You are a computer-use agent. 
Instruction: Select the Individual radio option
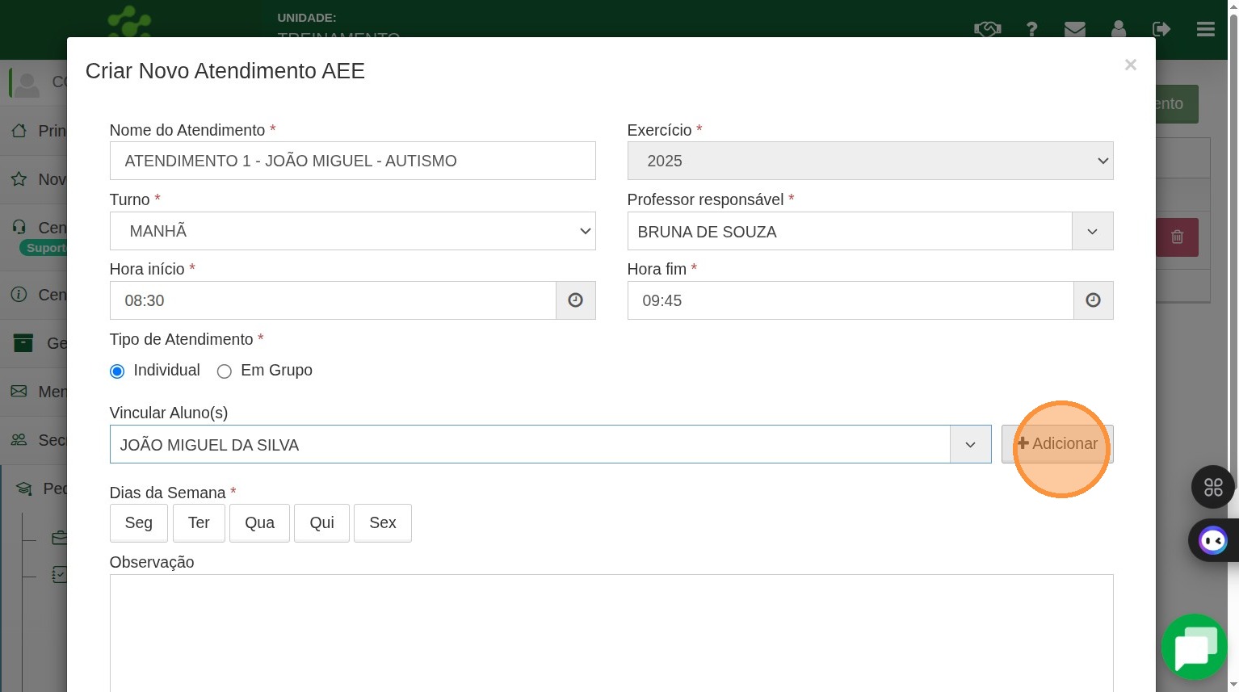117,371
